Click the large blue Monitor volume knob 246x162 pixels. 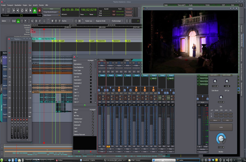click(x=221, y=139)
